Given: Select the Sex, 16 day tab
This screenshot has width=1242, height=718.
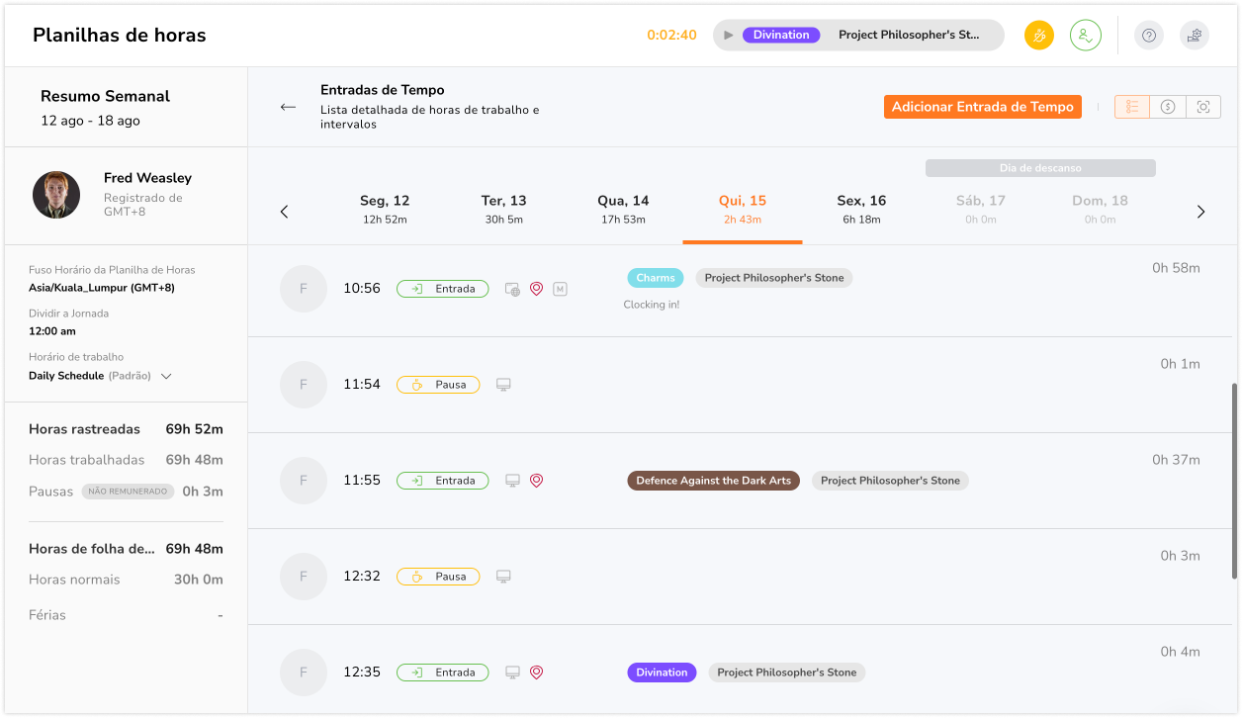Looking at the screenshot, I should [861, 209].
